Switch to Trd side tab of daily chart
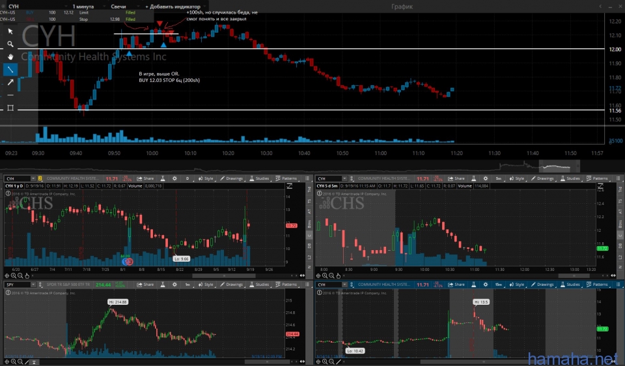 pyautogui.click(x=309, y=190)
